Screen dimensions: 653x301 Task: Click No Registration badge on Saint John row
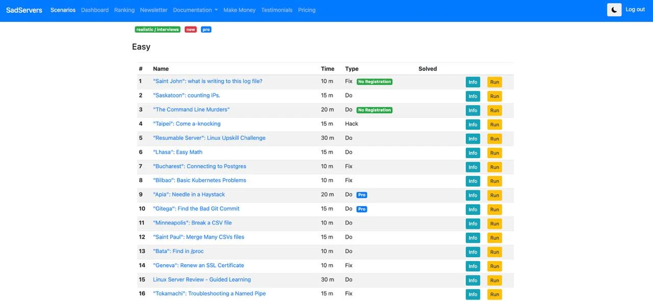tap(374, 82)
